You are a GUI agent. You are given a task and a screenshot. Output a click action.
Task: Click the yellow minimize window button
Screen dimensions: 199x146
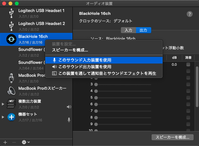10,3
